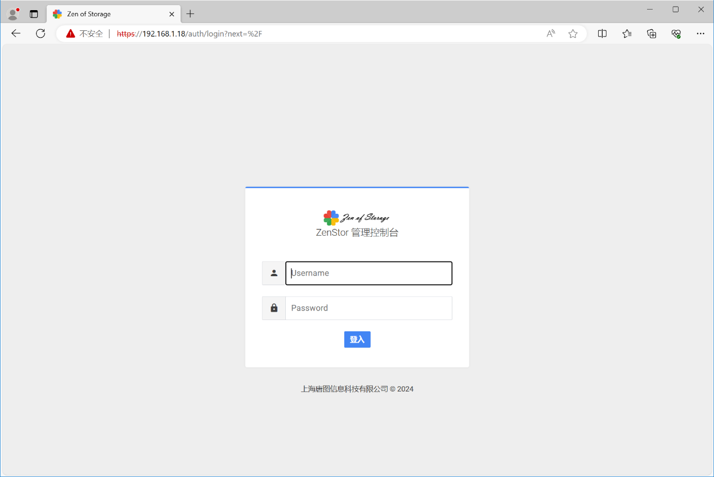Screen dimensions: 714x477
Task: Click the browser back arrow
Action: [x=16, y=34]
